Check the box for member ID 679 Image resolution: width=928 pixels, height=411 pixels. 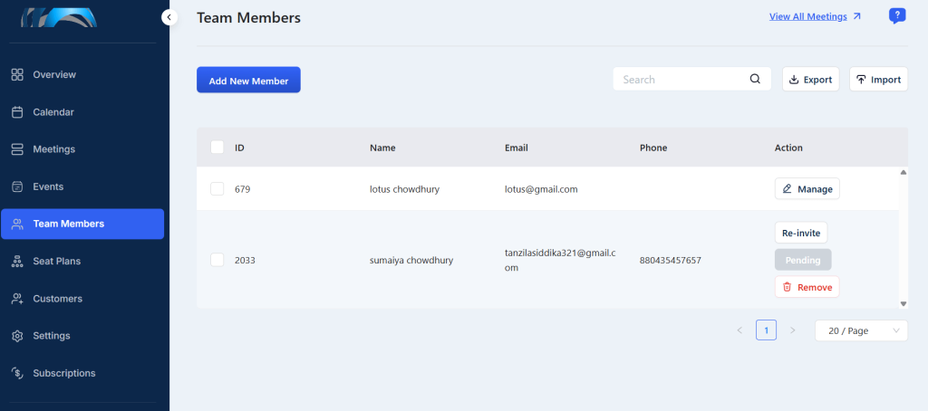pos(217,188)
